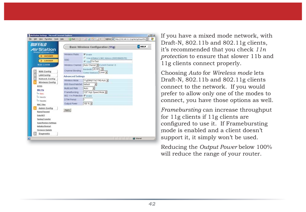Click the Apply button
306x212 pixels.
(67, 110)
